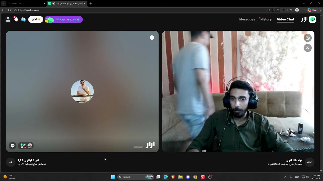Open the browser favorites list icon
The width and height of the screenshot is (323, 181).
point(291,10)
